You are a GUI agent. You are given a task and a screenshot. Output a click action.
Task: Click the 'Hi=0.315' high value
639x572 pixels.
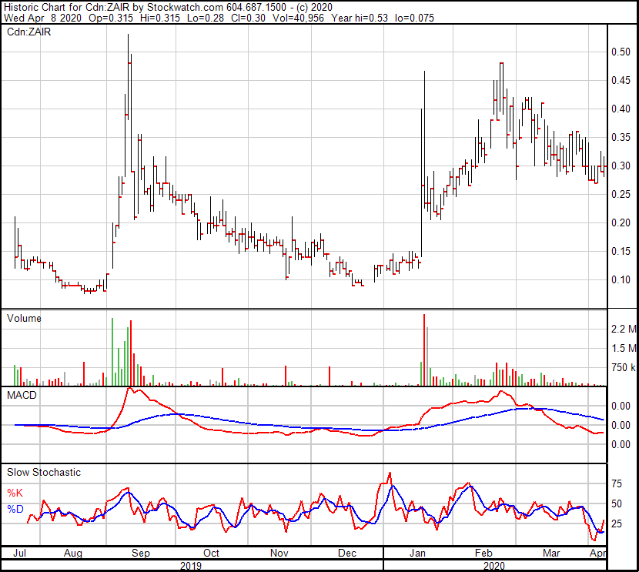(x=160, y=18)
